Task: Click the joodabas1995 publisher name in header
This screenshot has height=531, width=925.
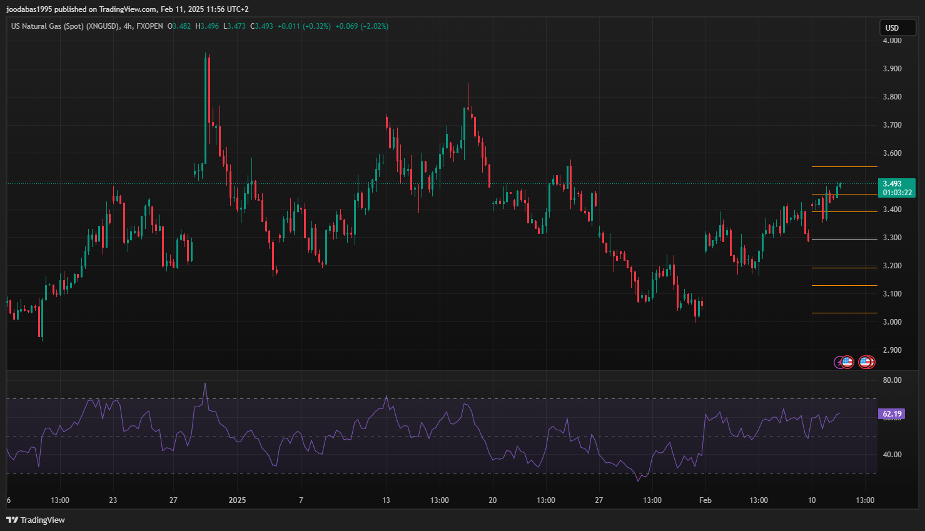Action: (29, 9)
